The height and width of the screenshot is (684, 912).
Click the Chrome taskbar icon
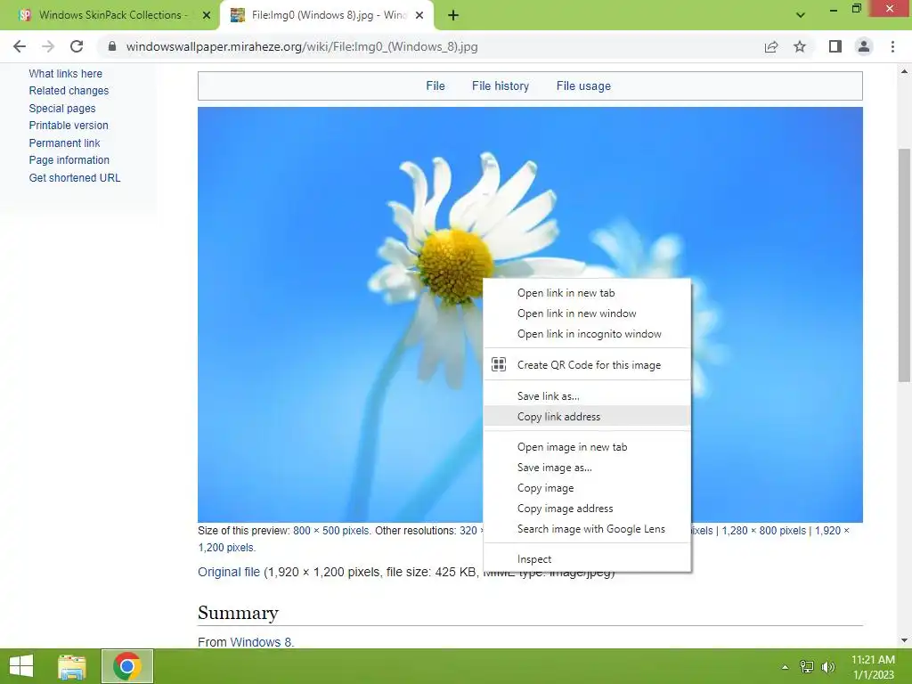(x=127, y=666)
